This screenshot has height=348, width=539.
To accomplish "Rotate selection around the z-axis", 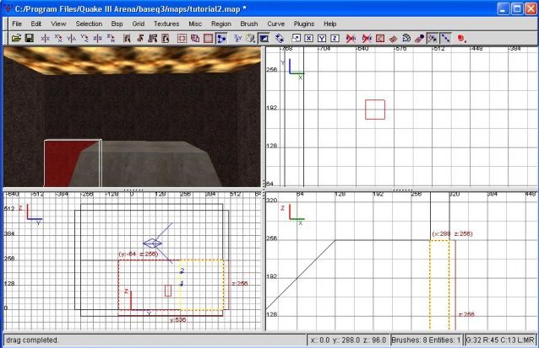I will pos(111,39).
